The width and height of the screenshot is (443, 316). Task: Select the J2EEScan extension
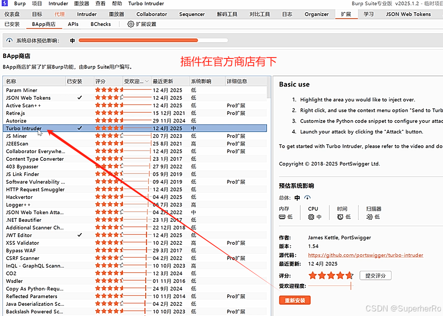click(135, 143)
